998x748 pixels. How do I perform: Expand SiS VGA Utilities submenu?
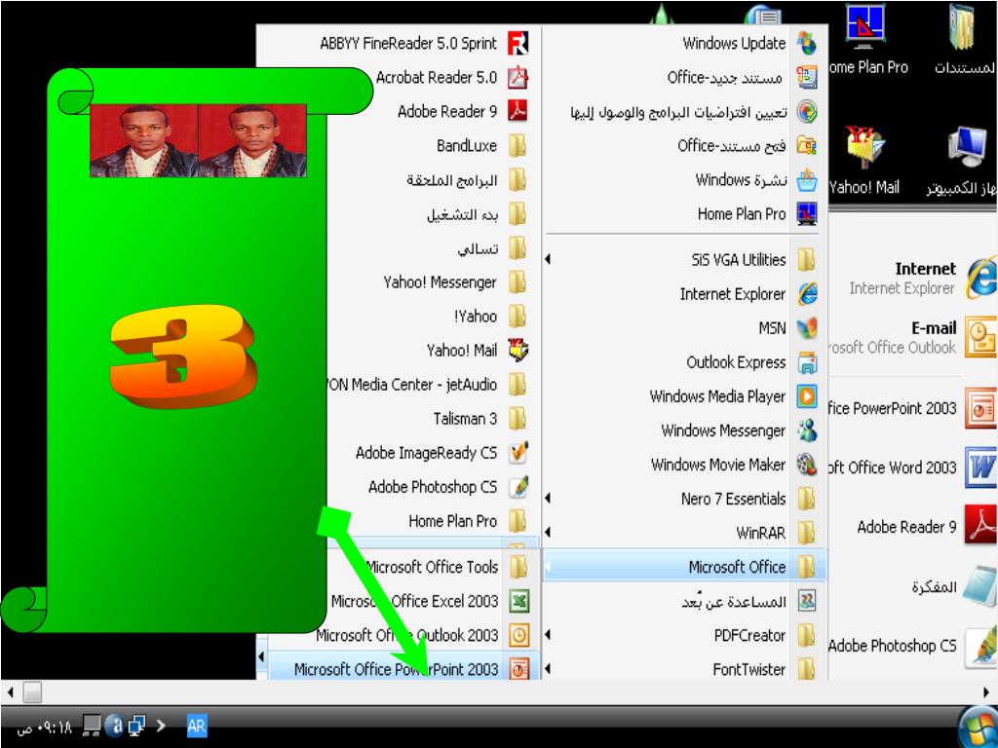point(548,259)
